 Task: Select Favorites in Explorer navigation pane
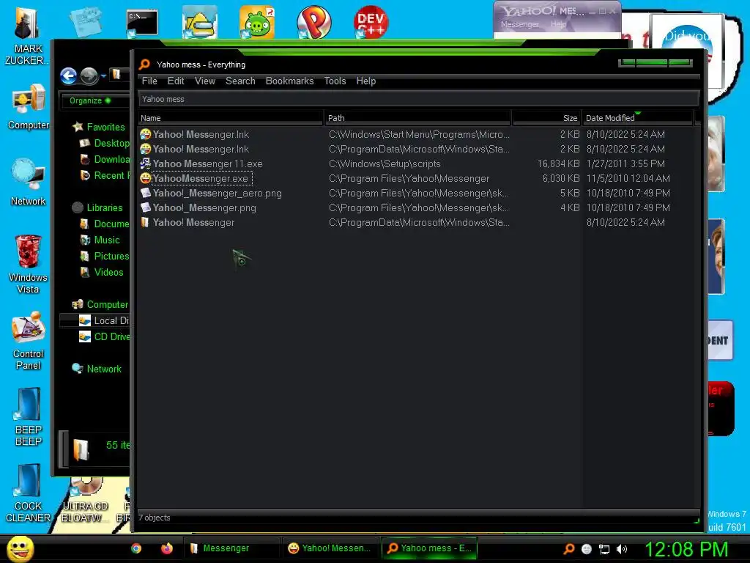pyautogui.click(x=105, y=127)
